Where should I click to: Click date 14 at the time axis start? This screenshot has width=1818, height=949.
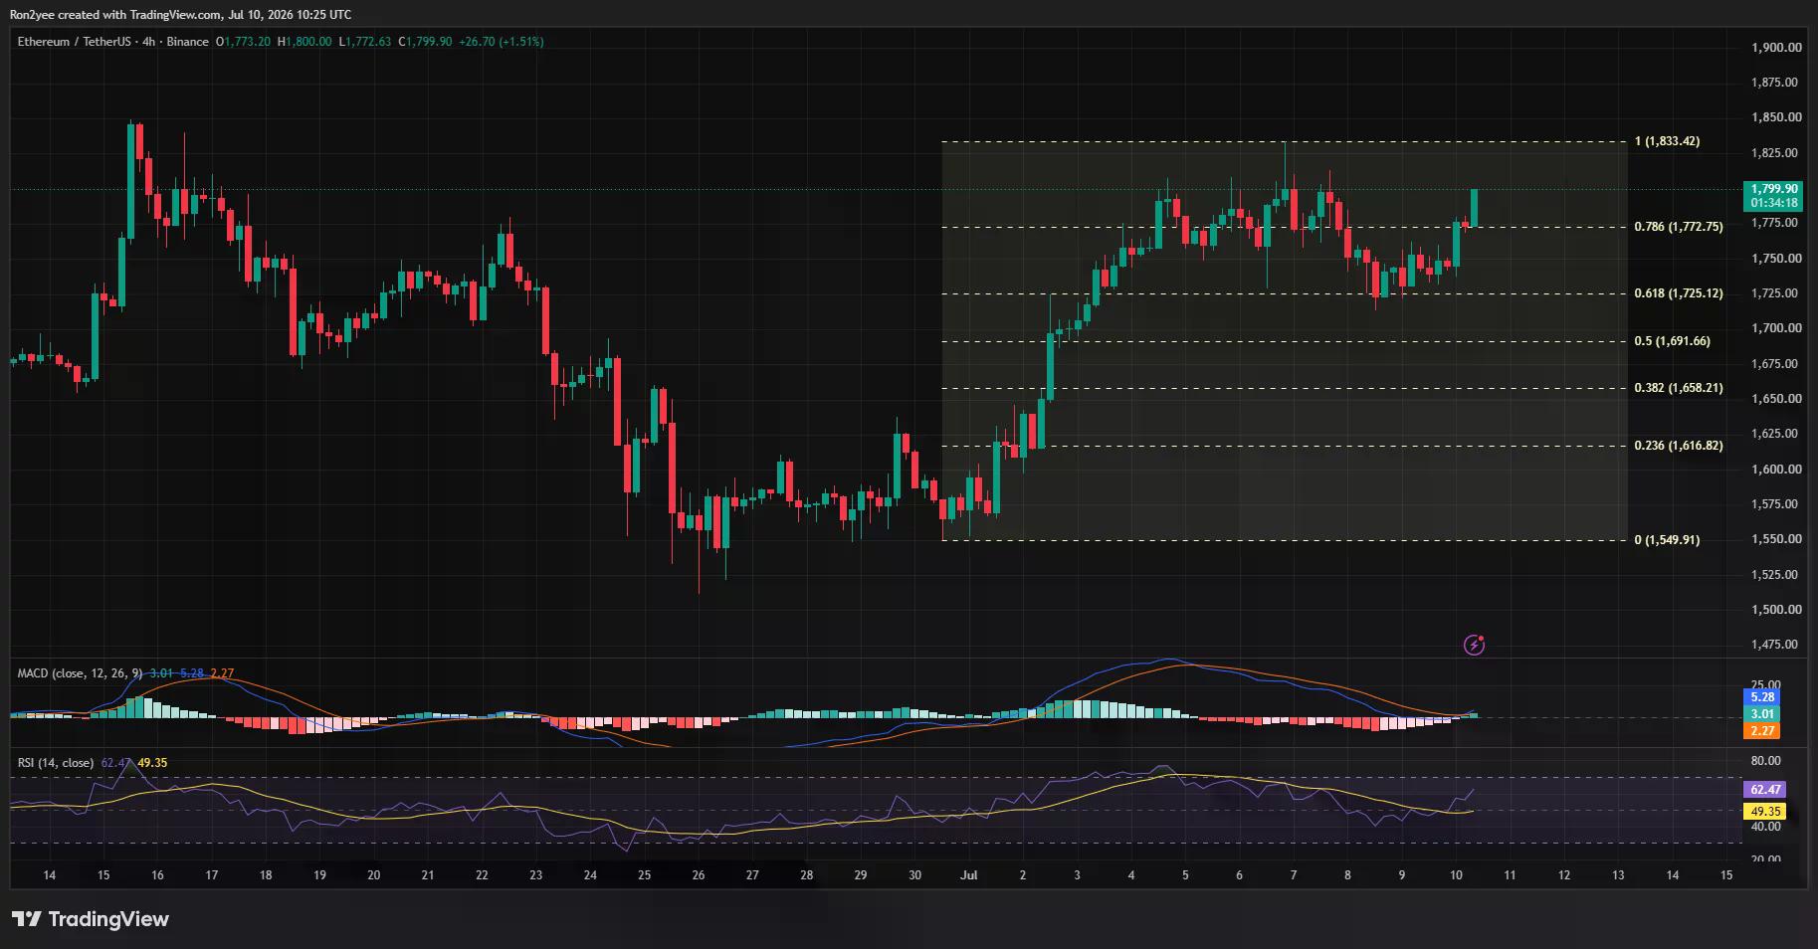50,875
